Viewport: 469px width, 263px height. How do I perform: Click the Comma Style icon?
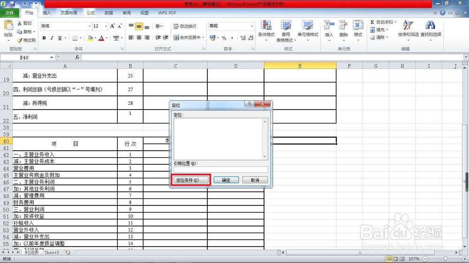tap(232, 37)
